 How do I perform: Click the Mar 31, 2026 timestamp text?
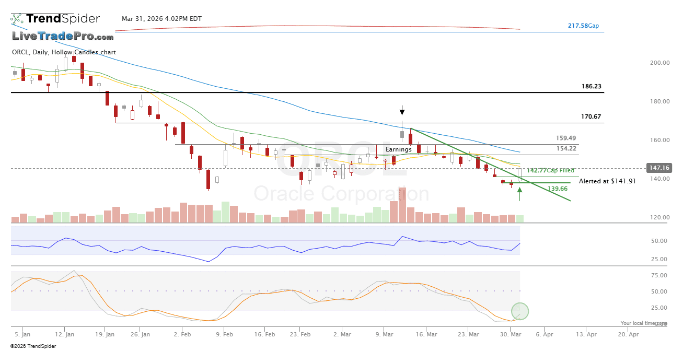(161, 19)
